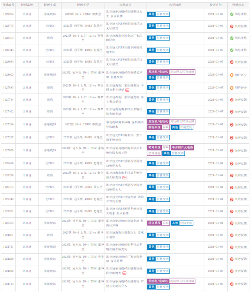Click the red status icon in row 1126230

[x=232, y=176]
